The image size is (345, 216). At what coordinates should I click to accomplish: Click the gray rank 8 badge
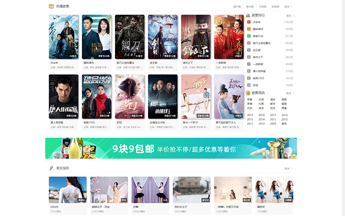249,71
